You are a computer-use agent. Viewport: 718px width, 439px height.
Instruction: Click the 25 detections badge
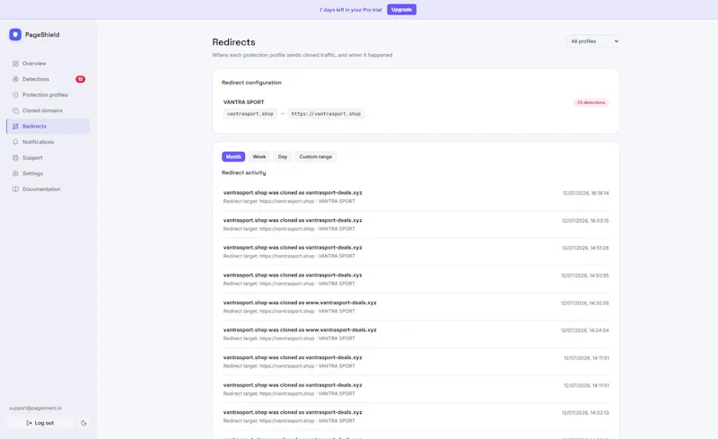click(x=591, y=102)
